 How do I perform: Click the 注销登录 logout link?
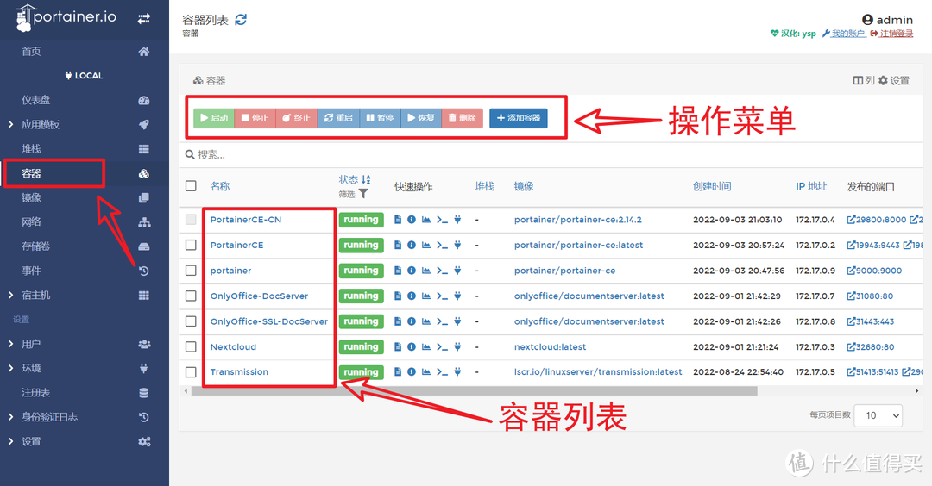pos(891,34)
